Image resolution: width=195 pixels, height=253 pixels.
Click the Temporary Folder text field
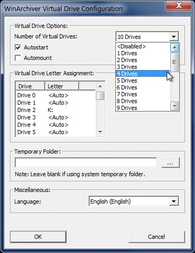pos(86,163)
